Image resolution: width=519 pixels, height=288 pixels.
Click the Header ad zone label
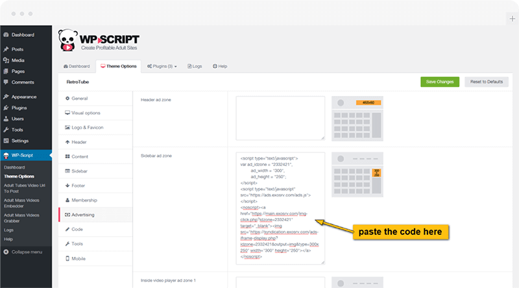(156, 100)
